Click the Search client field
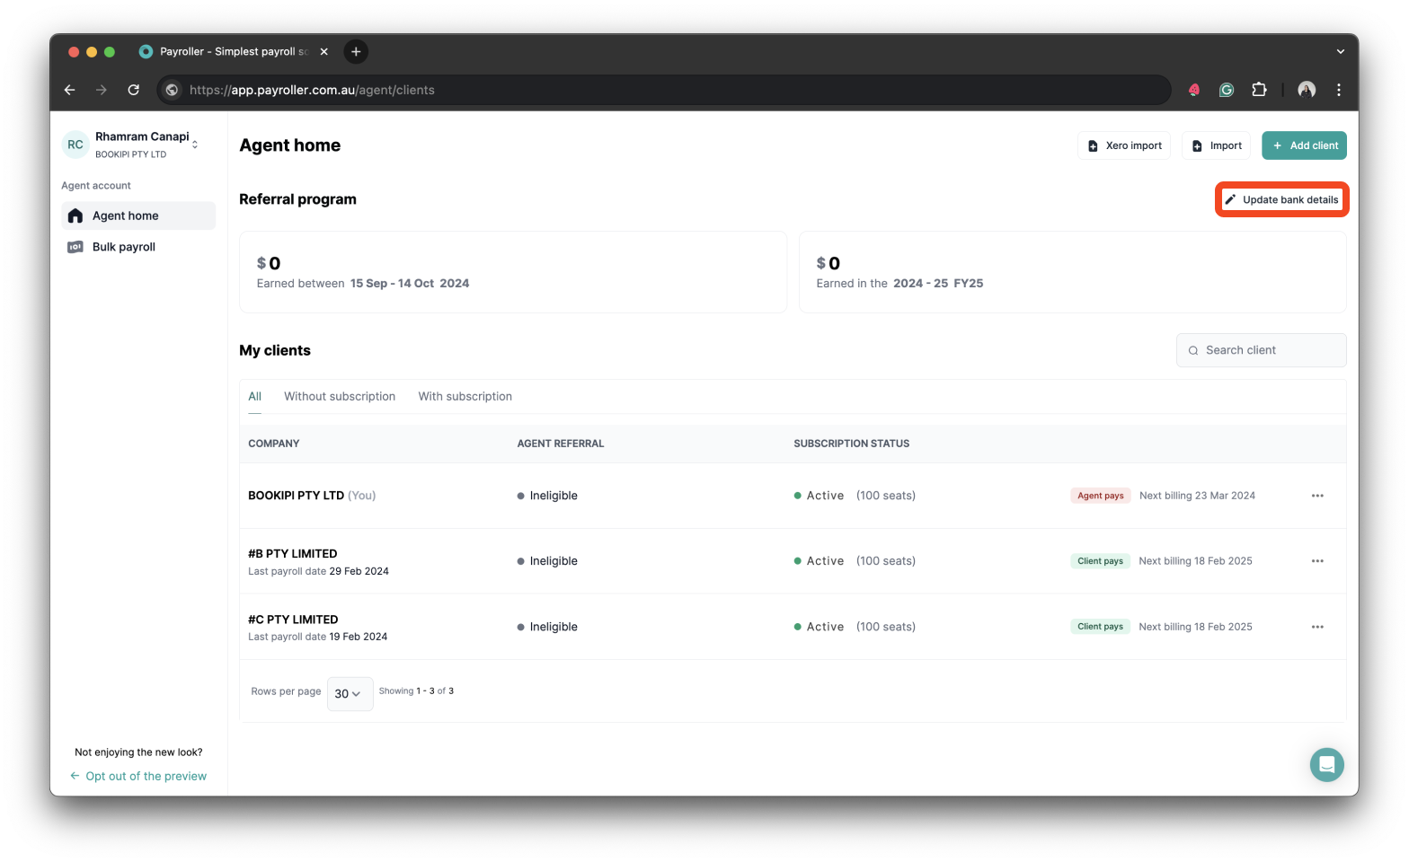1409x862 pixels. click(1261, 350)
